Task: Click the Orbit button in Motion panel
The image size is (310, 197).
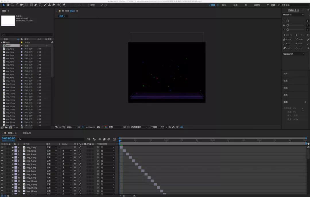Action: click(x=299, y=44)
